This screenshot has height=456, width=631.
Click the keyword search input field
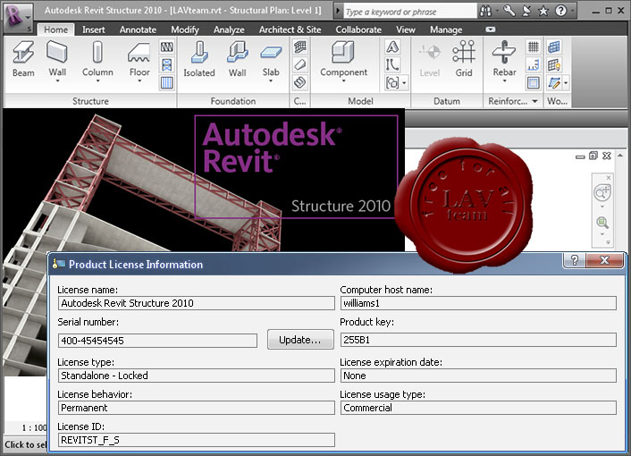point(409,12)
